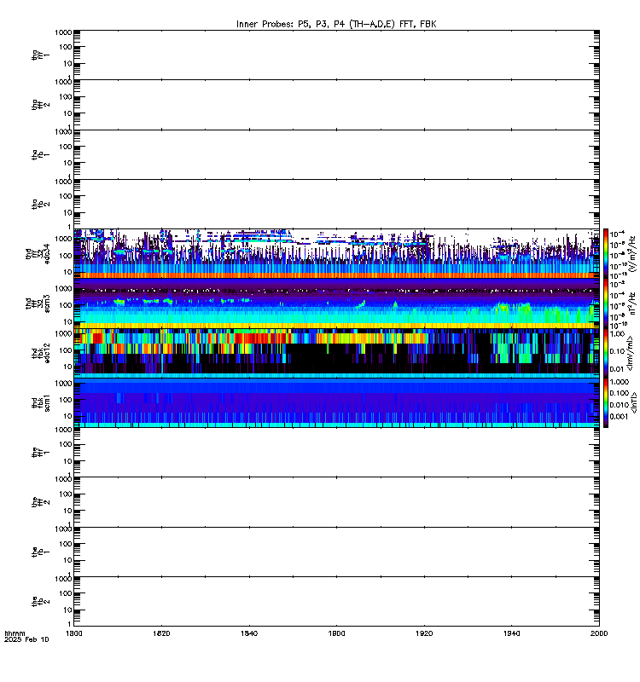Click the "the fb 1" panel label
Viewport: 640px width, 682px height.
[x=40, y=552]
